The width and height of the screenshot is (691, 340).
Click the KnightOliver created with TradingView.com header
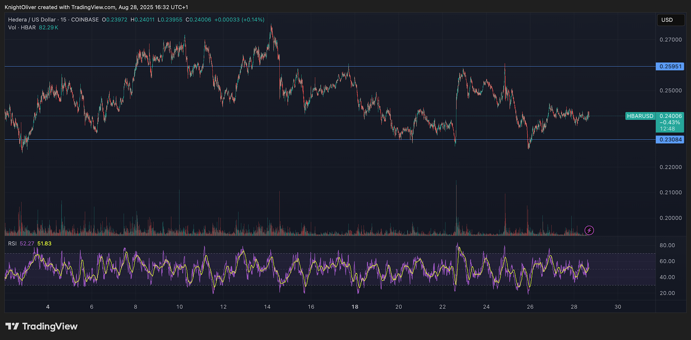96,7
